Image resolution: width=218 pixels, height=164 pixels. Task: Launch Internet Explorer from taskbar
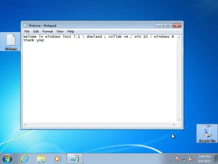(x=24, y=159)
